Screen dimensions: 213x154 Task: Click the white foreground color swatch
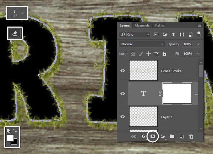point(10,138)
